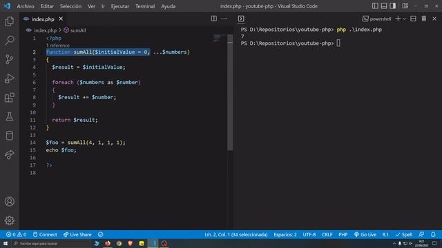442x248 pixels.
Task: Toggle the primary side bar layout
Action: pyautogui.click(x=375, y=6)
